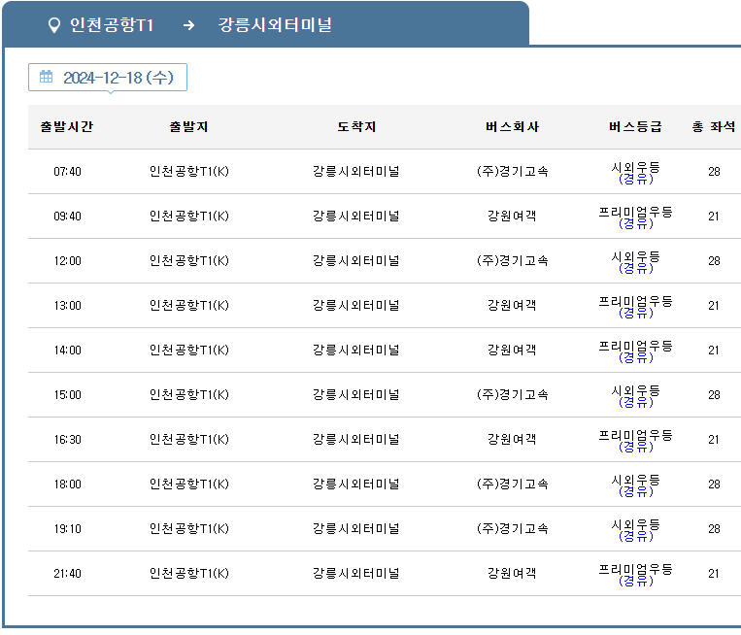Open the (경유) link in the 18:00 row
The width and height of the screenshot is (741, 635).
(x=635, y=491)
